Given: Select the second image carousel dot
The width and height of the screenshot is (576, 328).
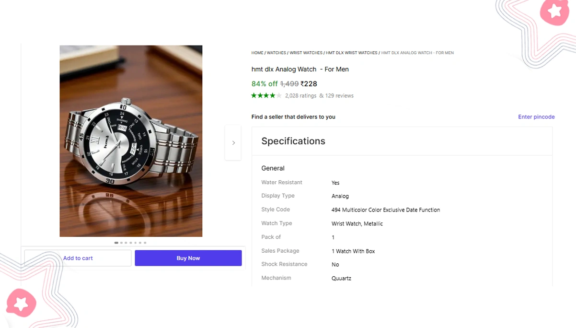Looking at the screenshot, I should [x=121, y=243].
